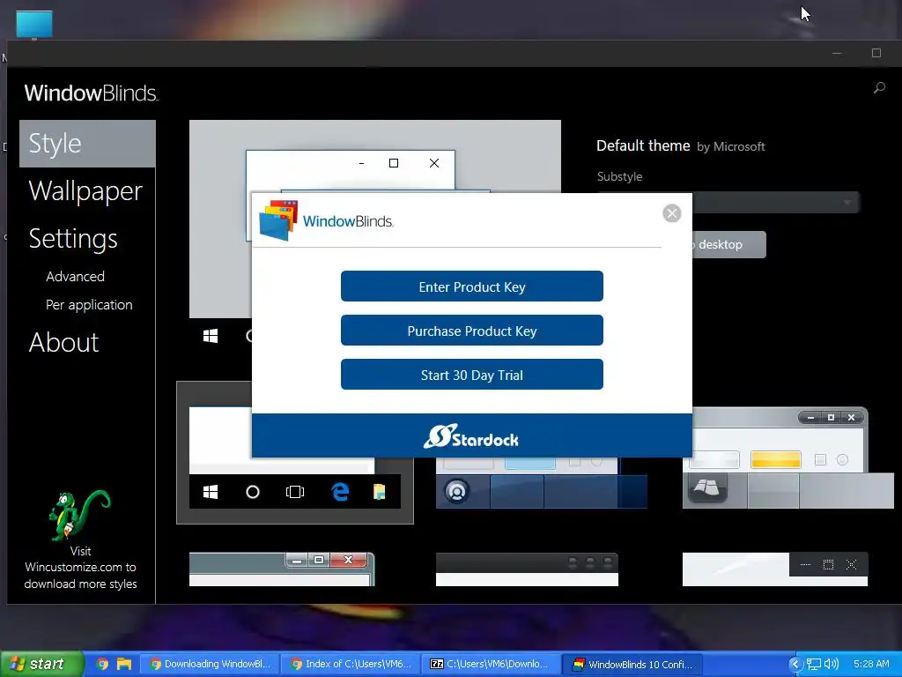
Task: Select the dark style thumbnail with round buttons
Action: (x=527, y=569)
